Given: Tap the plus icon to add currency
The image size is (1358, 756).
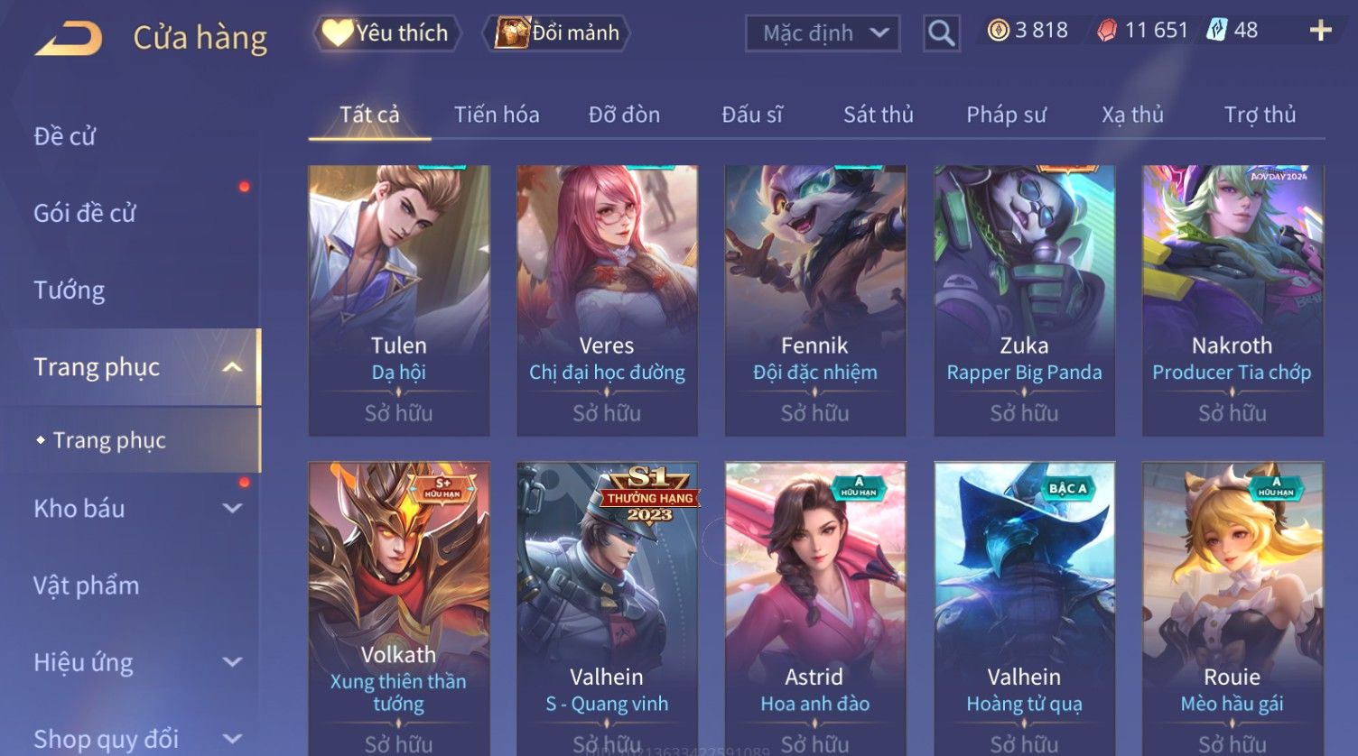Looking at the screenshot, I should 1320,31.
